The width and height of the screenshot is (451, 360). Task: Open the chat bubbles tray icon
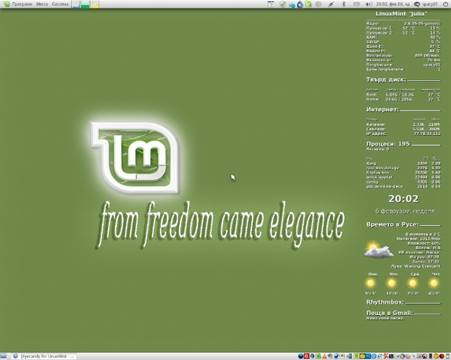tap(292, 4)
